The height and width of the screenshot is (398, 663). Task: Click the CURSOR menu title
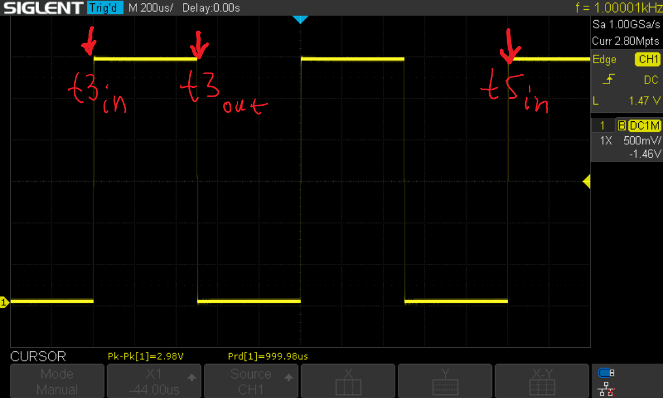38,356
